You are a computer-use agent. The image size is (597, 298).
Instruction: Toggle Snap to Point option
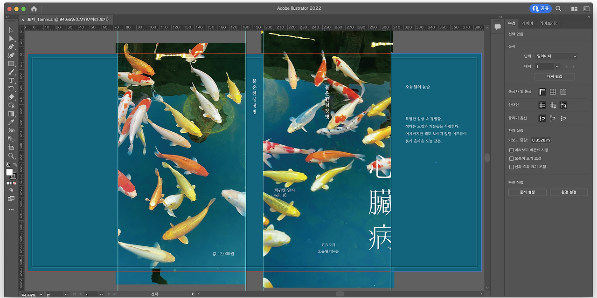542,118
